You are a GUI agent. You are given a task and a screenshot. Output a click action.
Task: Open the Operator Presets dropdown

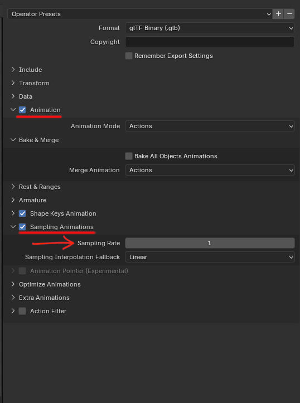140,14
